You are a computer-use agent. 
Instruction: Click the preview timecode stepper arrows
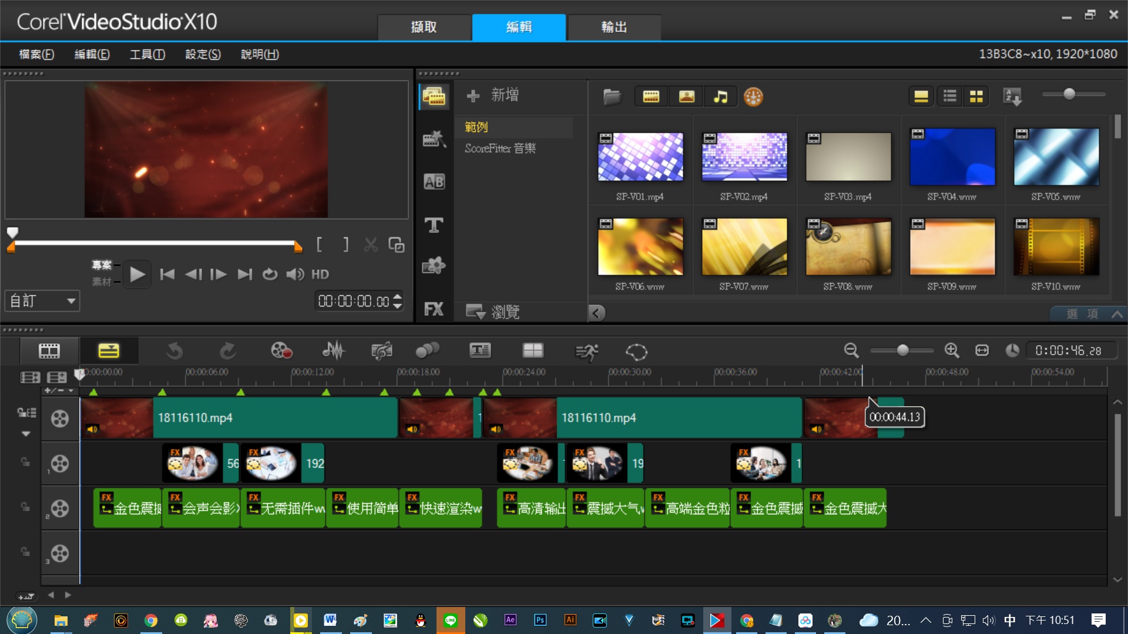point(398,301)
